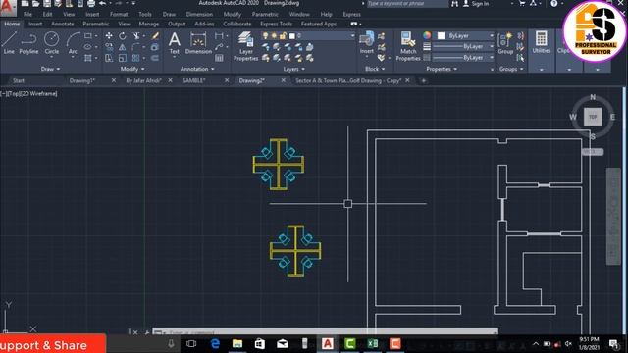Choose the Array tool icon

click(x=136, y=59)
